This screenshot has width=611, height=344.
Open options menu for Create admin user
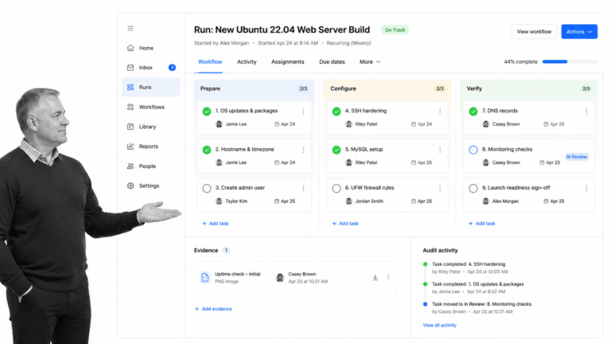click(303, 189)
